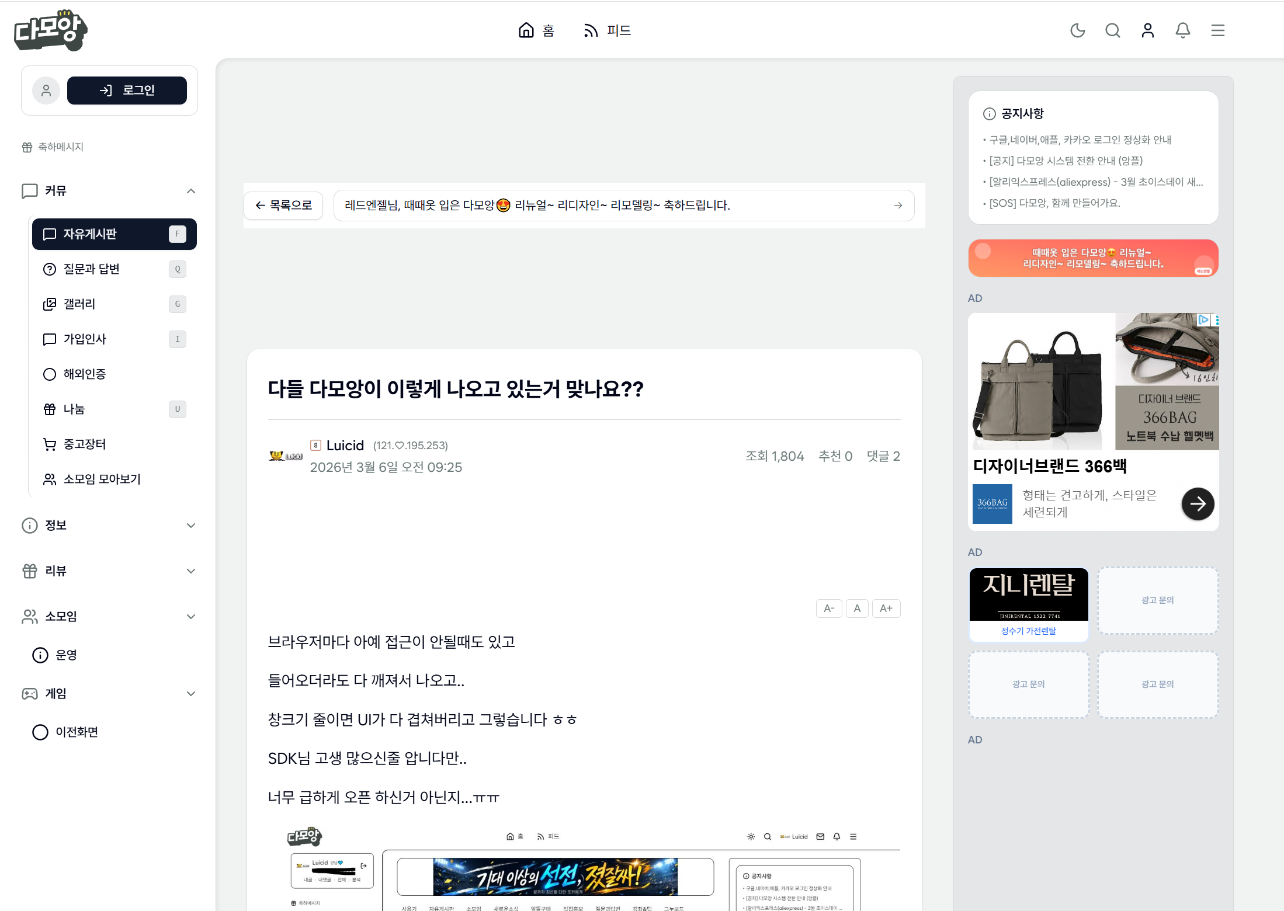The width and height of the screenshot is (1284, 911).
Task: Click the Q shortcut badge
Action: [178, 269]
